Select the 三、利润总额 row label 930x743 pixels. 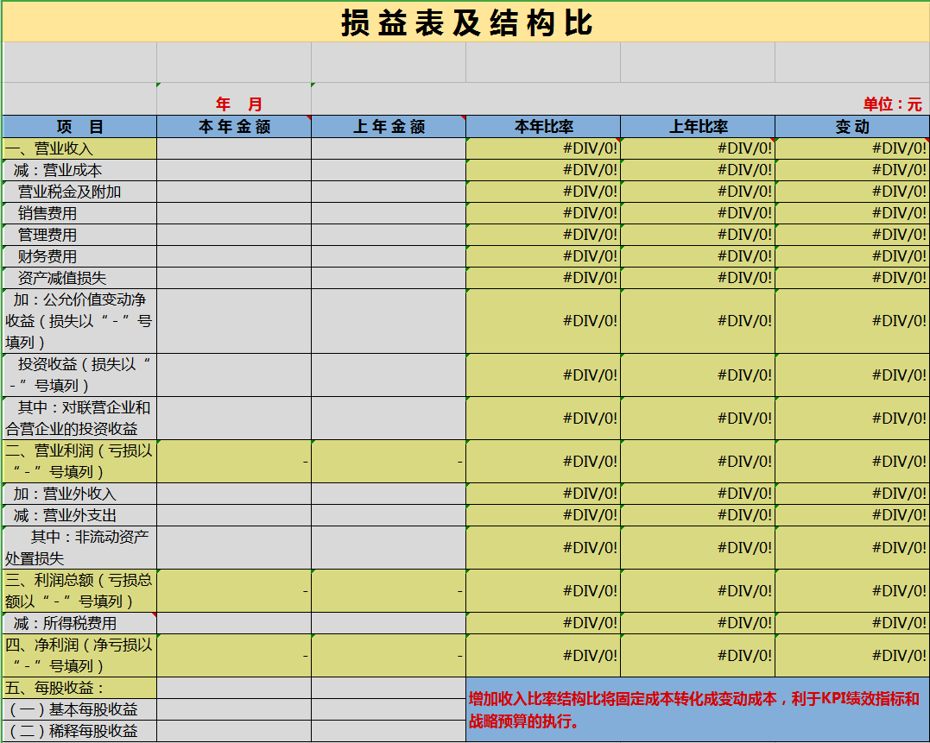click(x=79, y=591)
